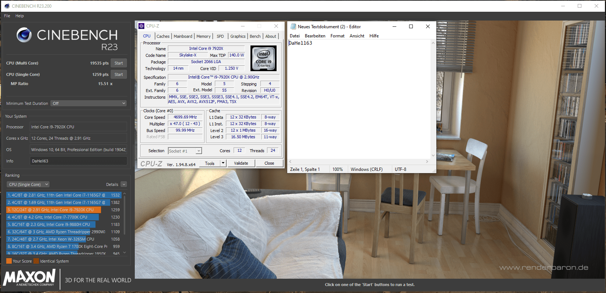Open the Socket #1 selection combo box

pyautogui.click(x=185, y=151)
